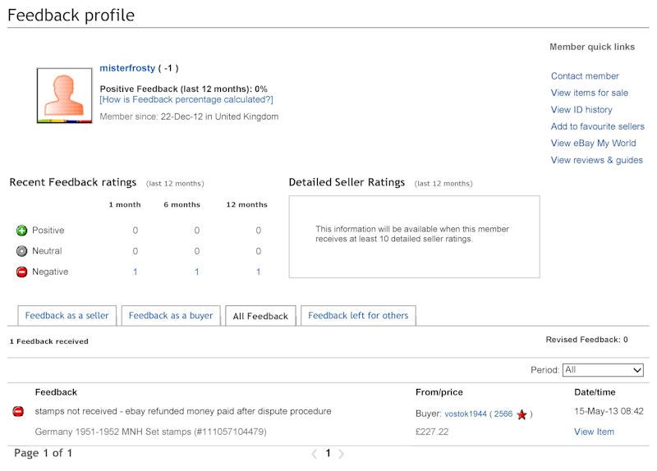The height and width of the screenshot is (471, 657).
Task: Select the All Feedback tab
Action: [x=260, y=316]
